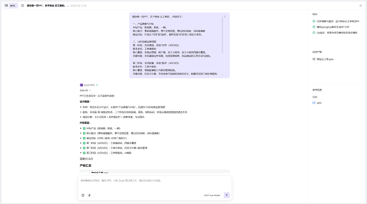This screenshot has height=204, width=367.
Task: Open the .pptx artifact in task outputs
Action: [x=325, y=59]
